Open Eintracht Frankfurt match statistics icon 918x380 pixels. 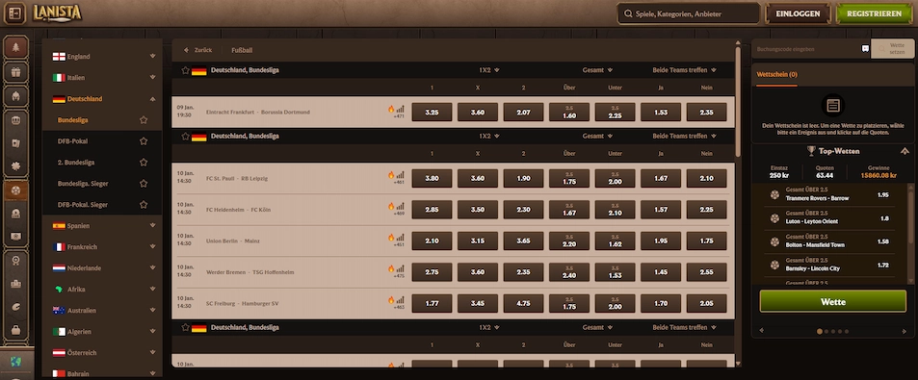coord(401,109)
